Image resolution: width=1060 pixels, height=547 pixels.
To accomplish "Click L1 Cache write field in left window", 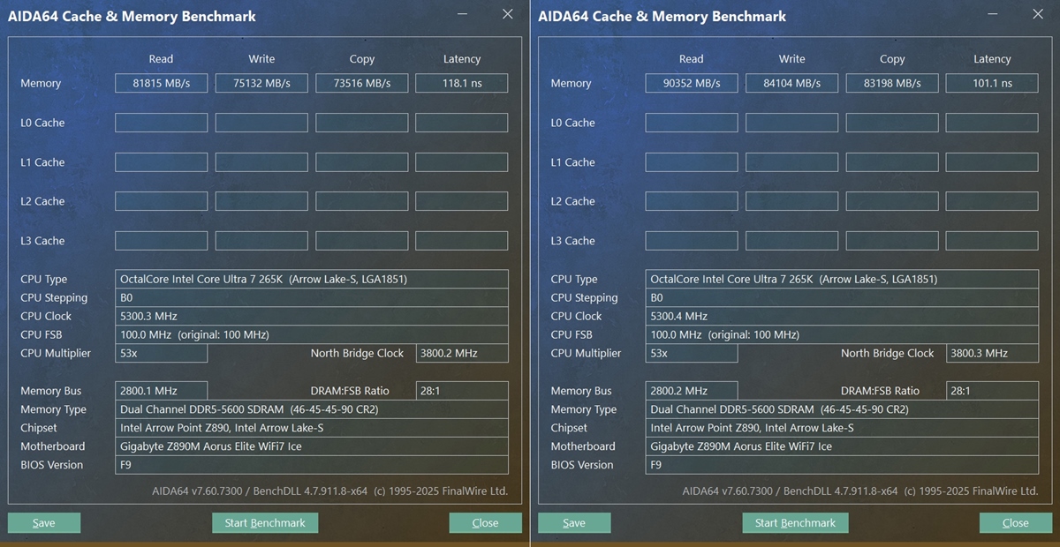I will (261, 162).
